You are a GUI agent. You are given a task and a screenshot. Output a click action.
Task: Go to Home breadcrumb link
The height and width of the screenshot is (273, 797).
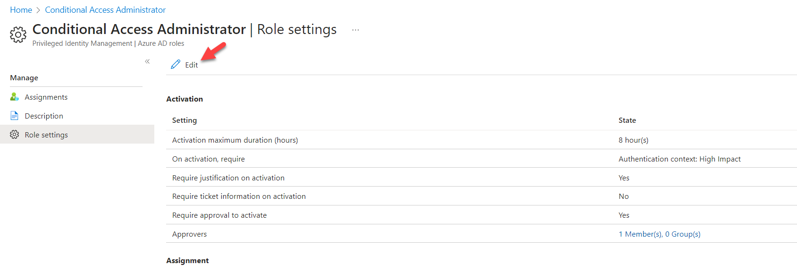pyautogui.click(x=21, y=10)
